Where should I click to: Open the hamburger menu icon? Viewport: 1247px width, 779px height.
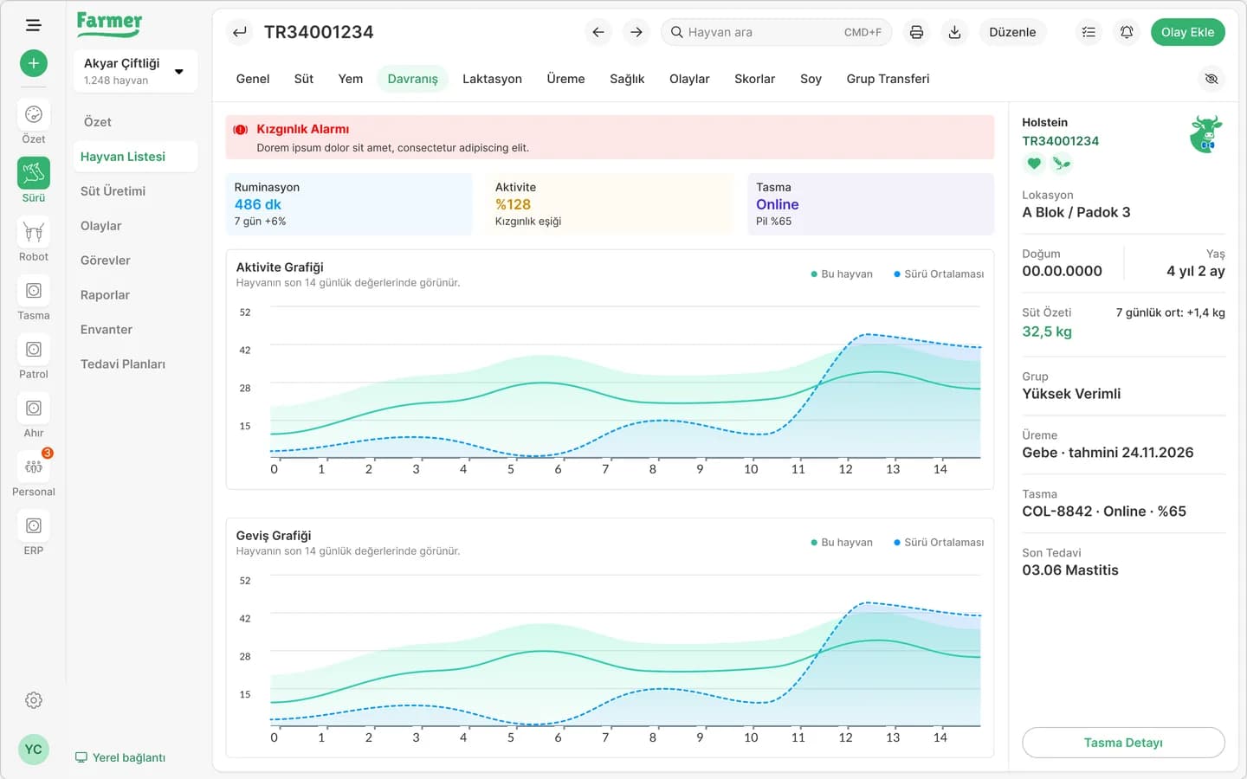point(33,26)
